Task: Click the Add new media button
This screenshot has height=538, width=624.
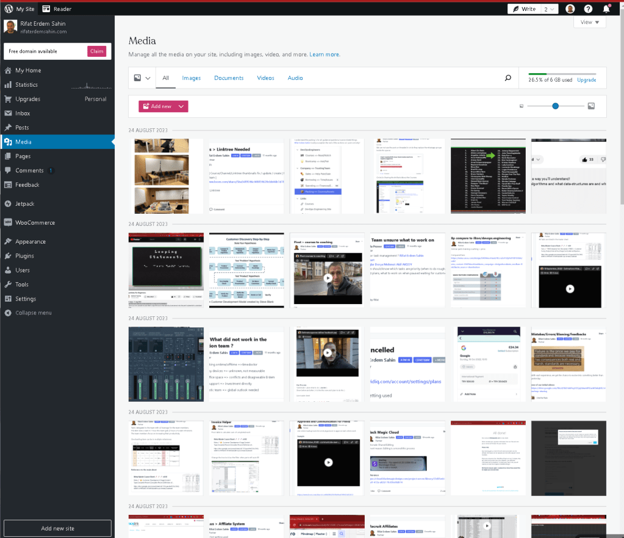Action: click(x=157, y=106)
